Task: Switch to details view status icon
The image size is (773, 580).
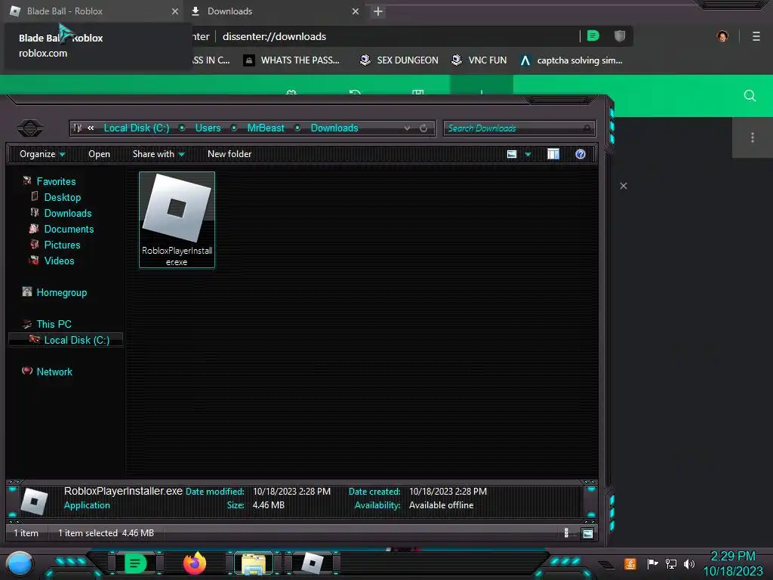Action: (566, 532)
